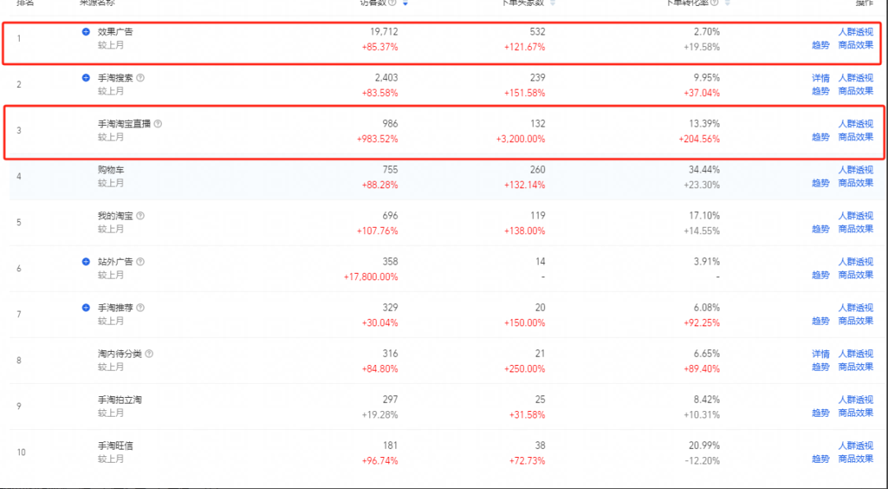This screenshot has height=489, width=888.
Task: Open help icon beside 我的淘宝
Action: [x=141, y=215]
